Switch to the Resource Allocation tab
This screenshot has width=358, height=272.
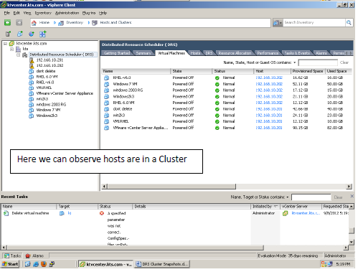pyautogui.click(x=235, y=53)
